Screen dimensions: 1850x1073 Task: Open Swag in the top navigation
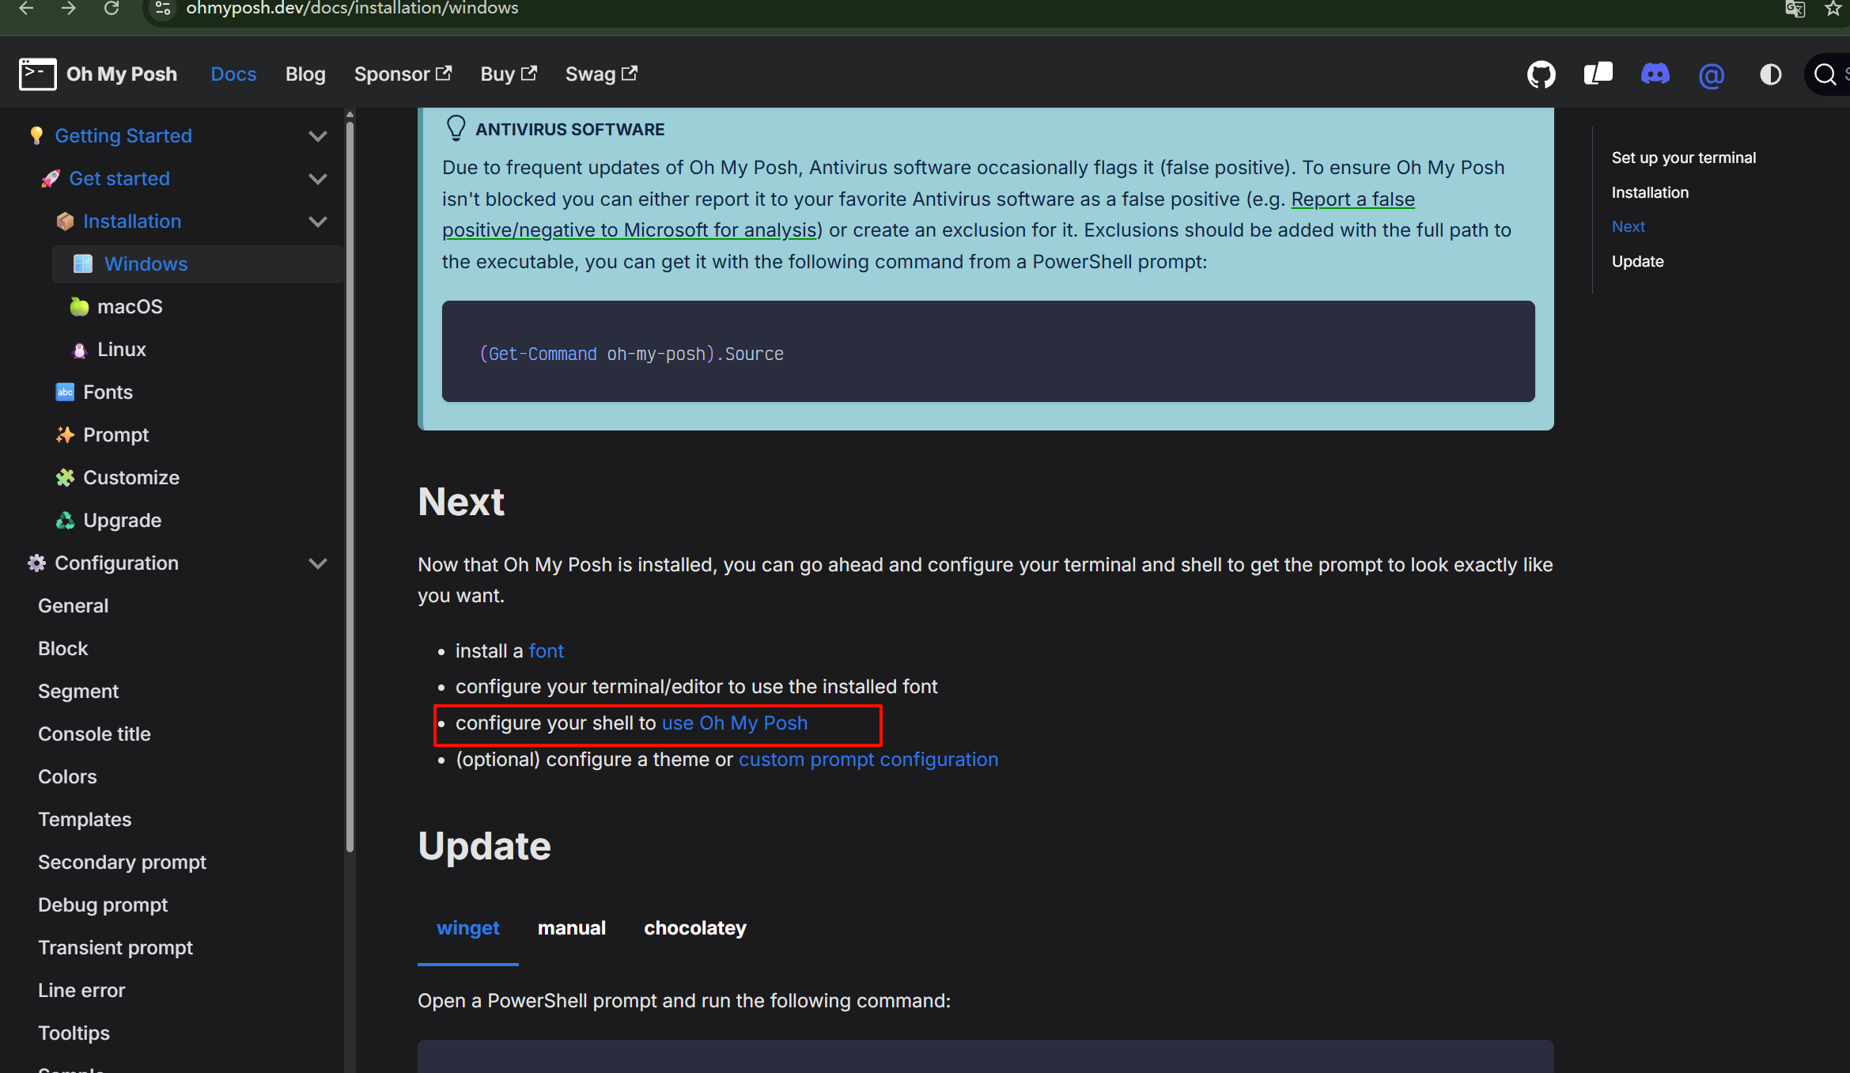pos(601,74)
